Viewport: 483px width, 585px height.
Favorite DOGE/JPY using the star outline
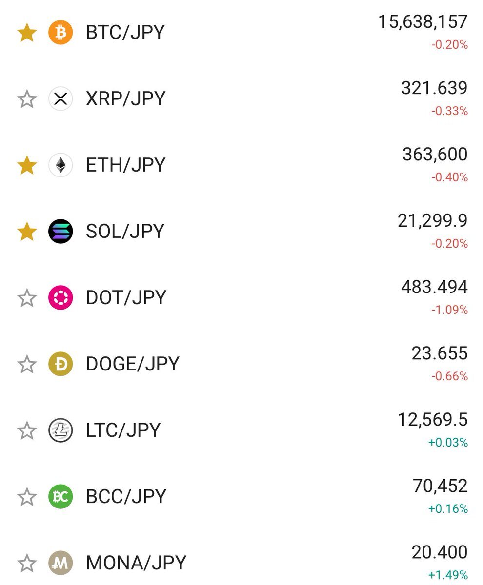(27, 364)
